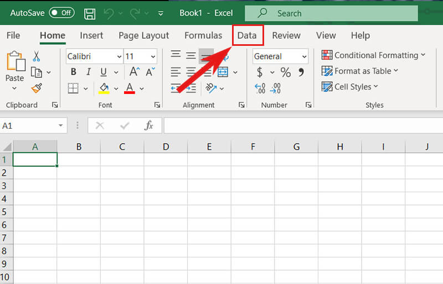Open Alignment group dialog launcher
This screenshot has width=443, height=284.
241,105
